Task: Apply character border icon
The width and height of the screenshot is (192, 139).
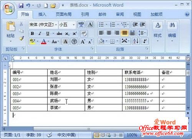Action: [x=90, y=24]
